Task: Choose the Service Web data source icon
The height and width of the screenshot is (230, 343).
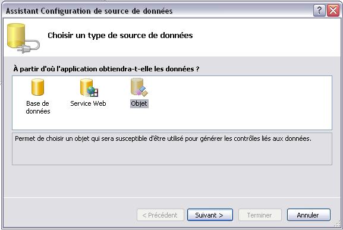Action: pyautogui.click(x=89, y=88)
